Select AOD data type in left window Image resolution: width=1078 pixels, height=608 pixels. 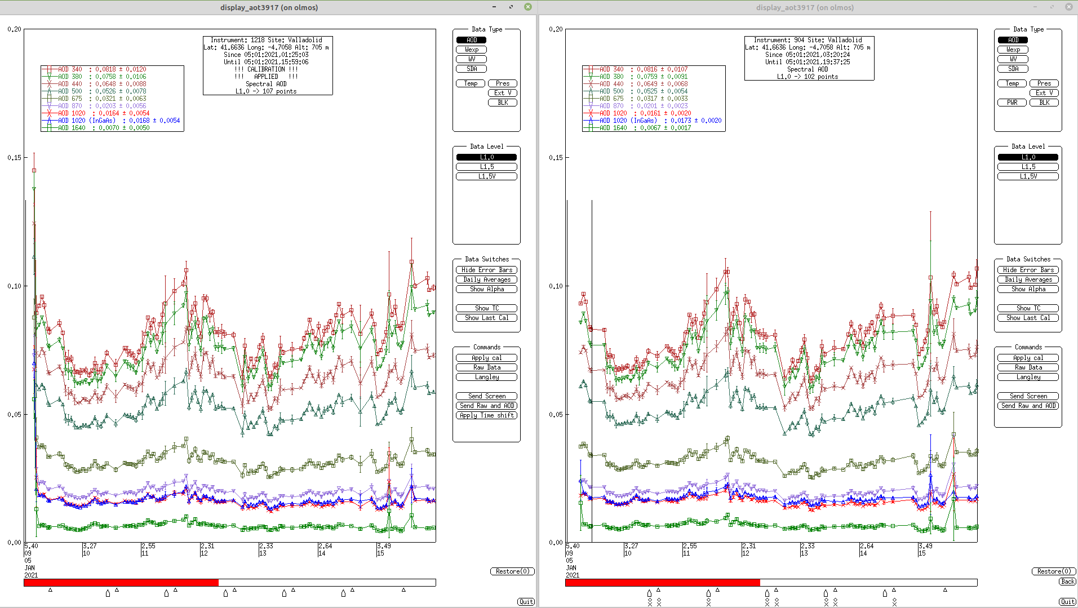tap(471, 40)
